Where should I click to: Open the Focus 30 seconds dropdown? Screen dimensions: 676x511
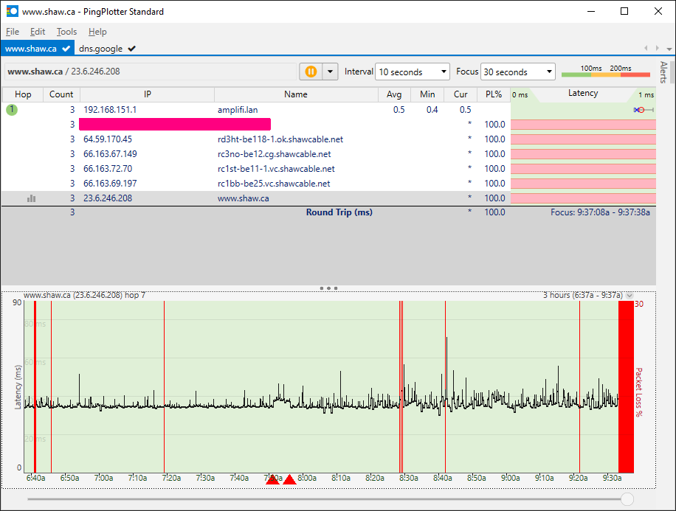tap(518, 72)
